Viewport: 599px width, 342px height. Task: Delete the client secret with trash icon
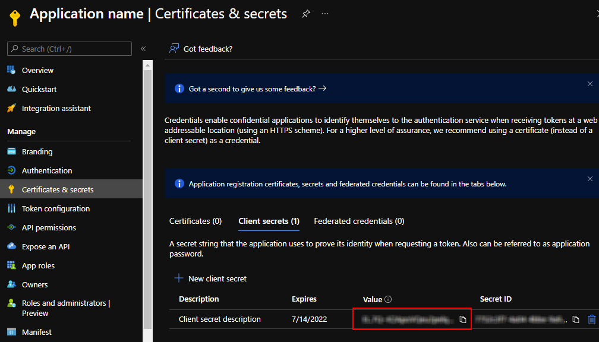(591, 319)
